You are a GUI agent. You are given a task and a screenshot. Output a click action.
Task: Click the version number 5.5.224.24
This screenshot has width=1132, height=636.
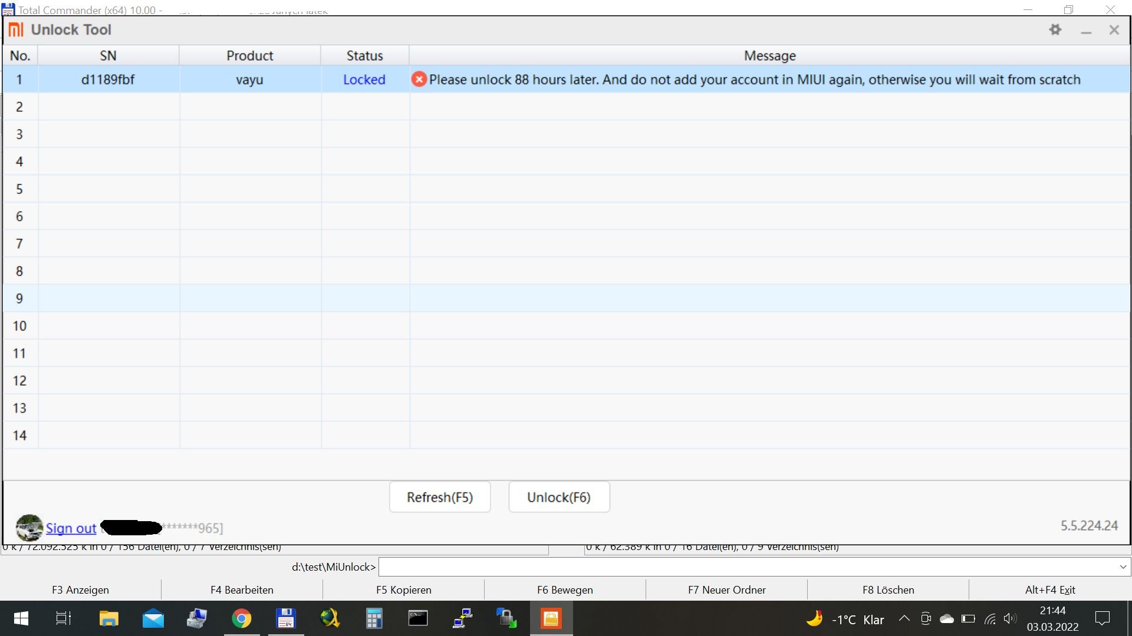pyautogui.click(x=1089, y=525)
